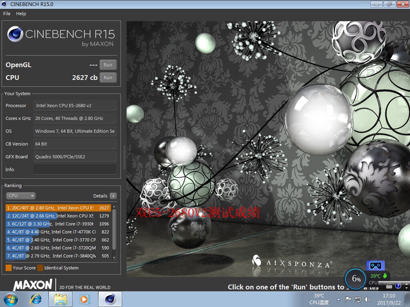Open the media player taskbar icon
This screenshot has height=307, width=410.
coord(85,299)
